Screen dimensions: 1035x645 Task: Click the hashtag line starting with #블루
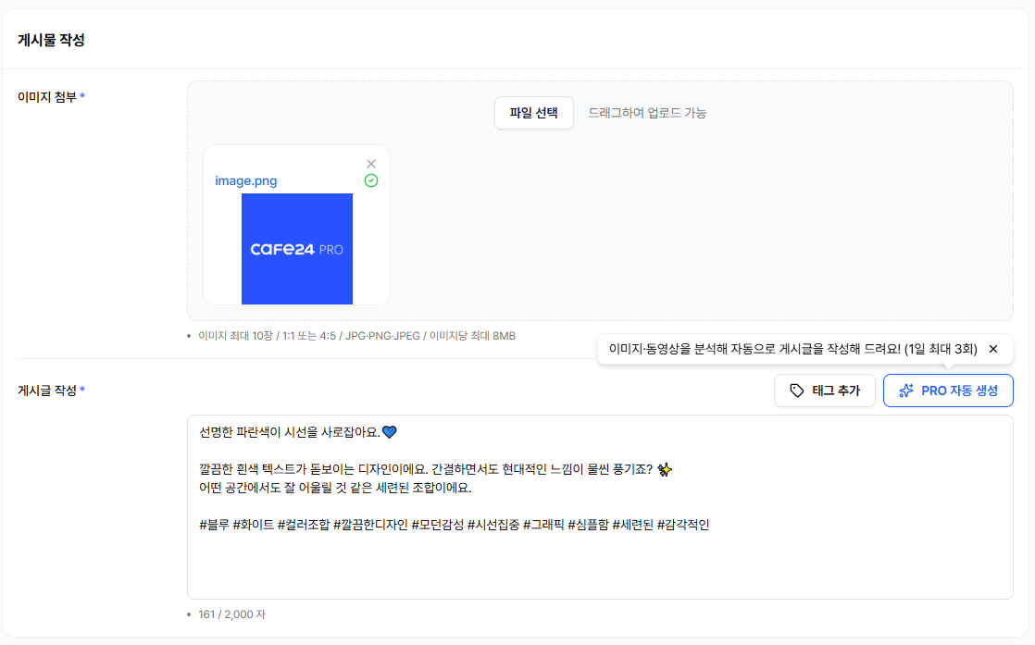(455, 525)
